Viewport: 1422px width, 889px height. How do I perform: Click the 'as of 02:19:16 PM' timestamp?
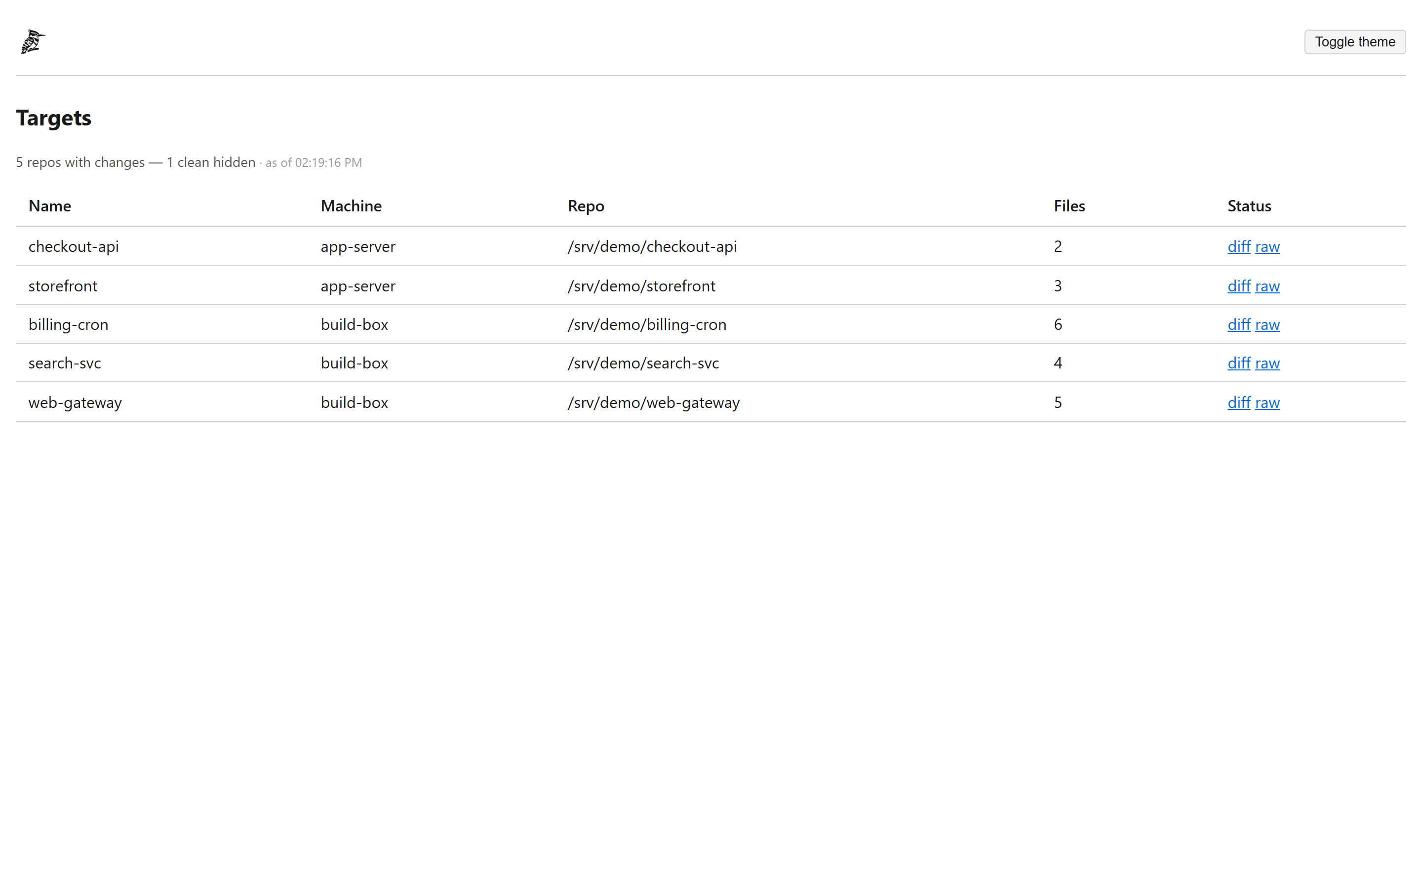pos(314,163)
